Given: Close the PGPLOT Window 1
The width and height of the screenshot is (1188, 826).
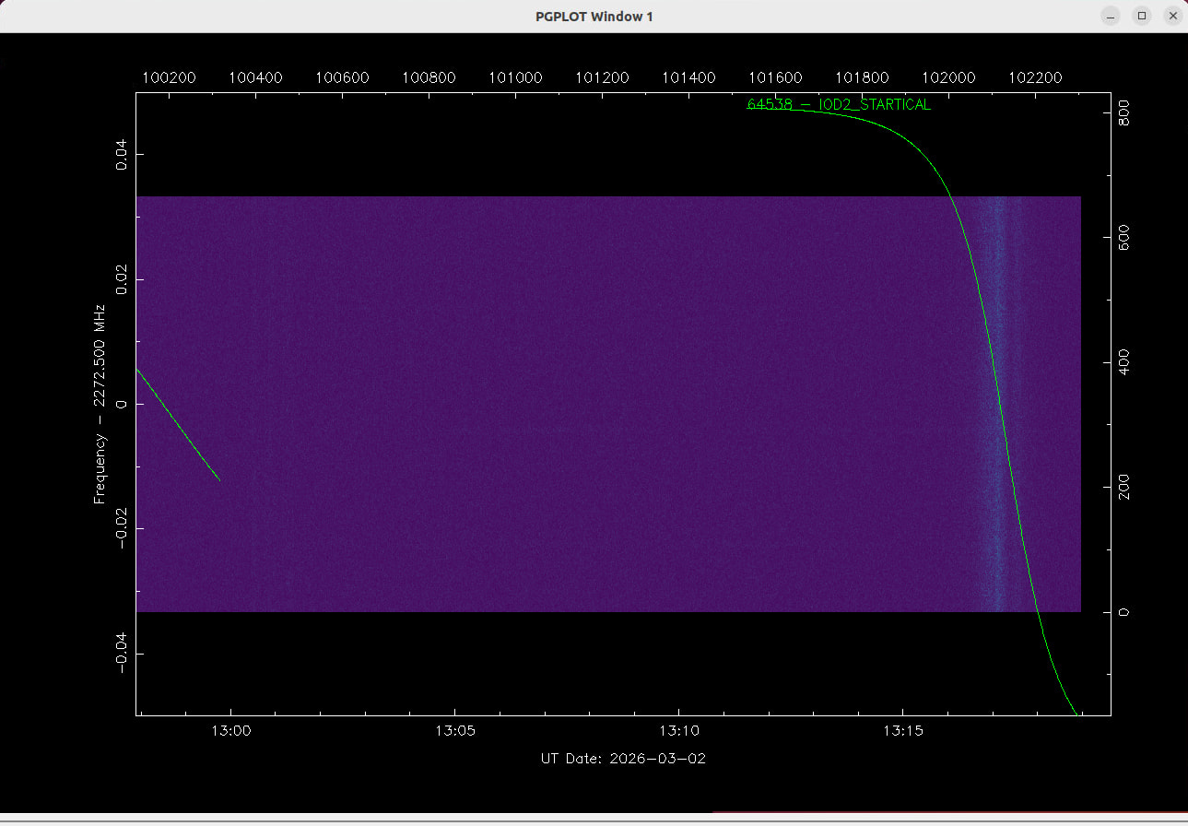Looking at the screenshot, I should [1172, 16].
